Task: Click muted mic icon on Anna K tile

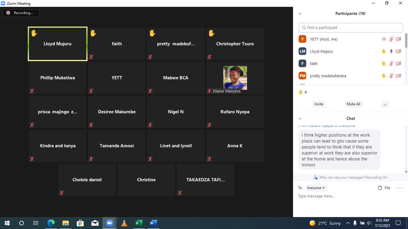Action: 209,159
